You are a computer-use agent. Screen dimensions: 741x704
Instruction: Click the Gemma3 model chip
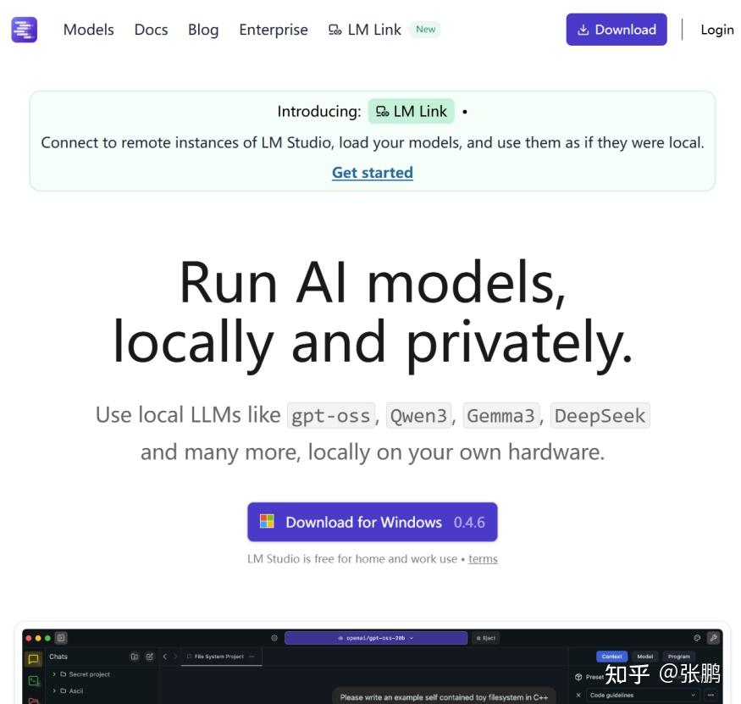point(501,416)
